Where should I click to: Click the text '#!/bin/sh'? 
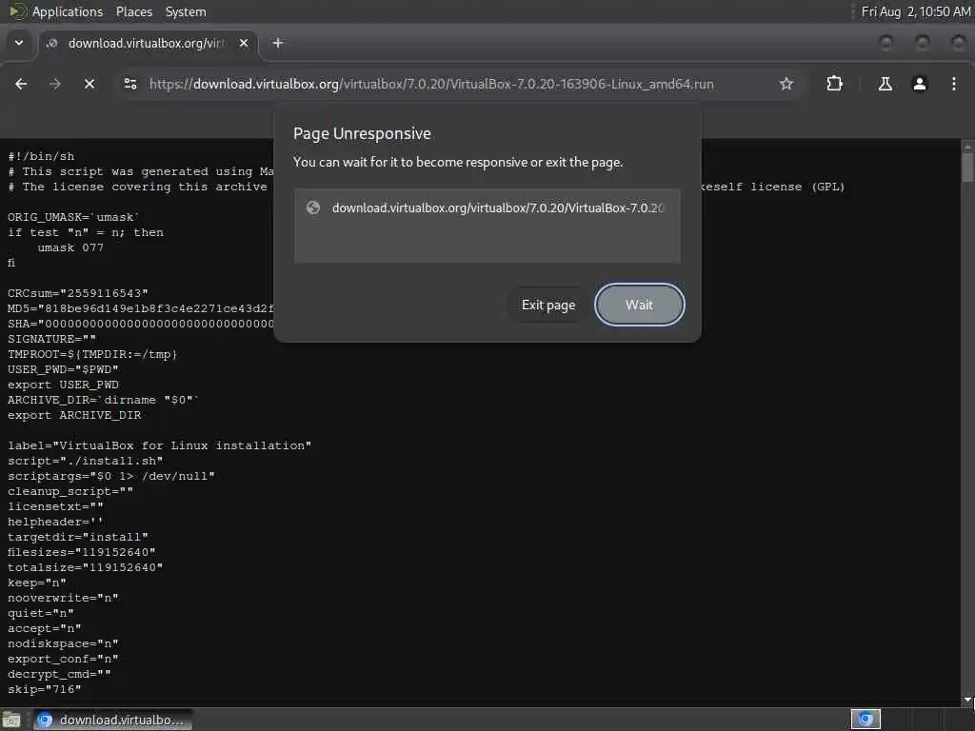(x=41, y=156)
